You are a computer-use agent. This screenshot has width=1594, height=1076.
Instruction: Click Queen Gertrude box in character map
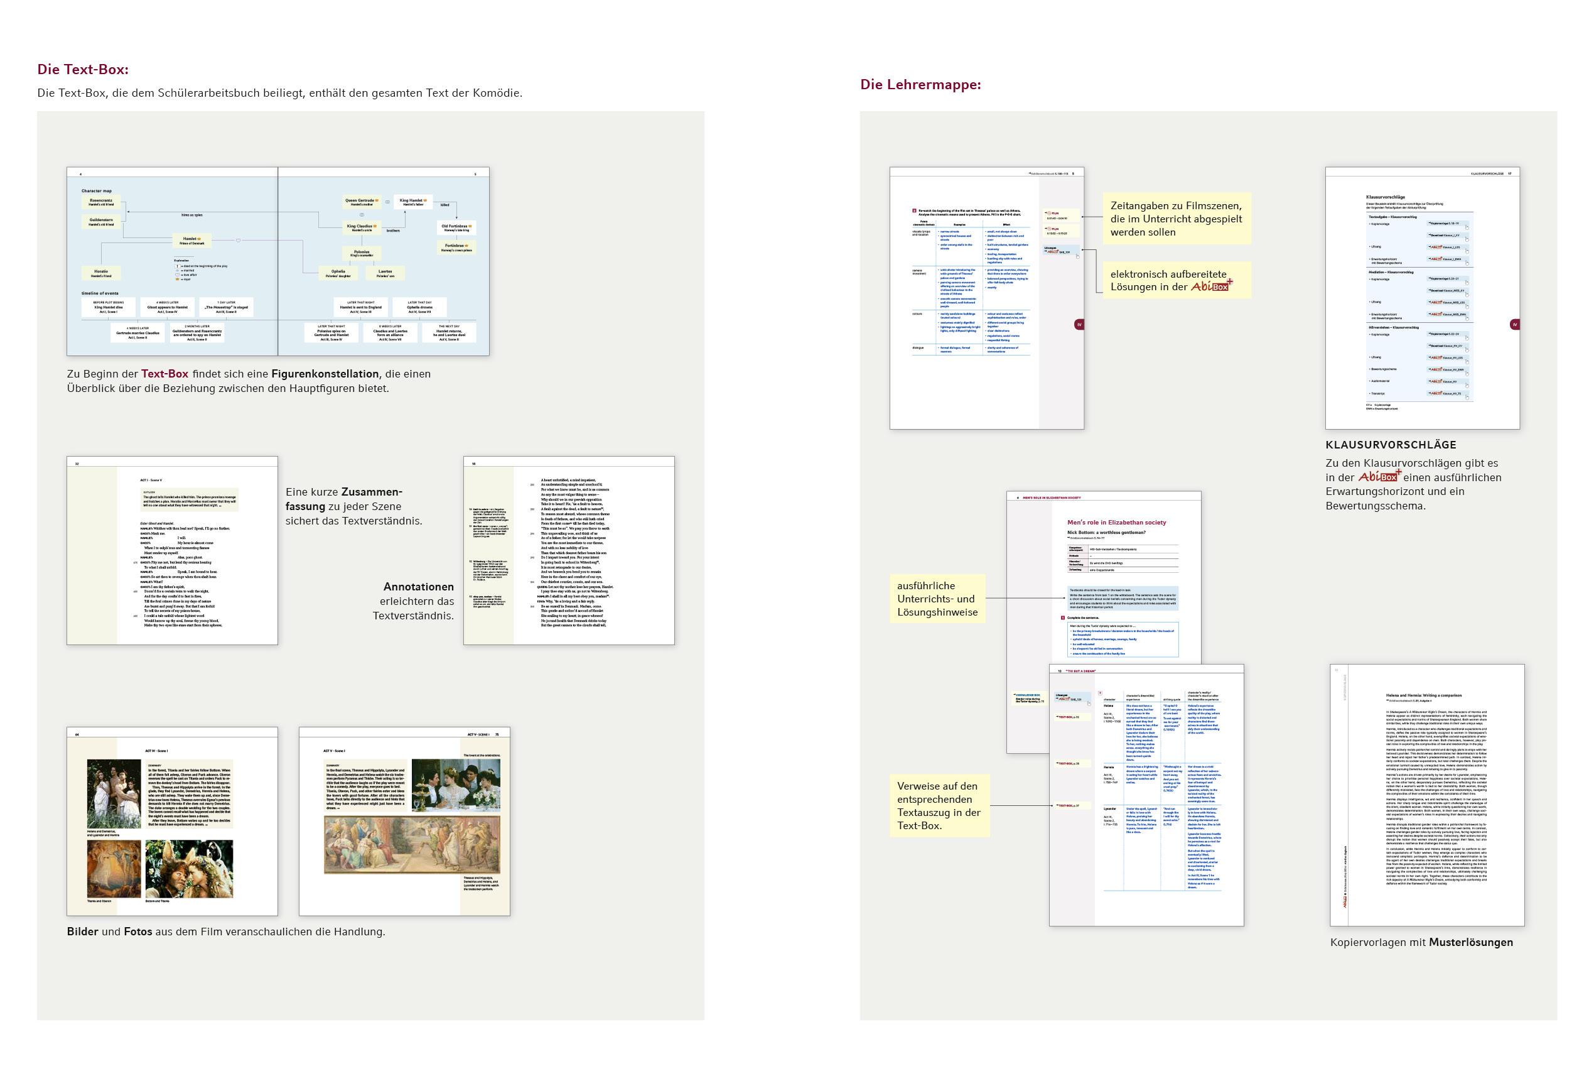point(362,202)
